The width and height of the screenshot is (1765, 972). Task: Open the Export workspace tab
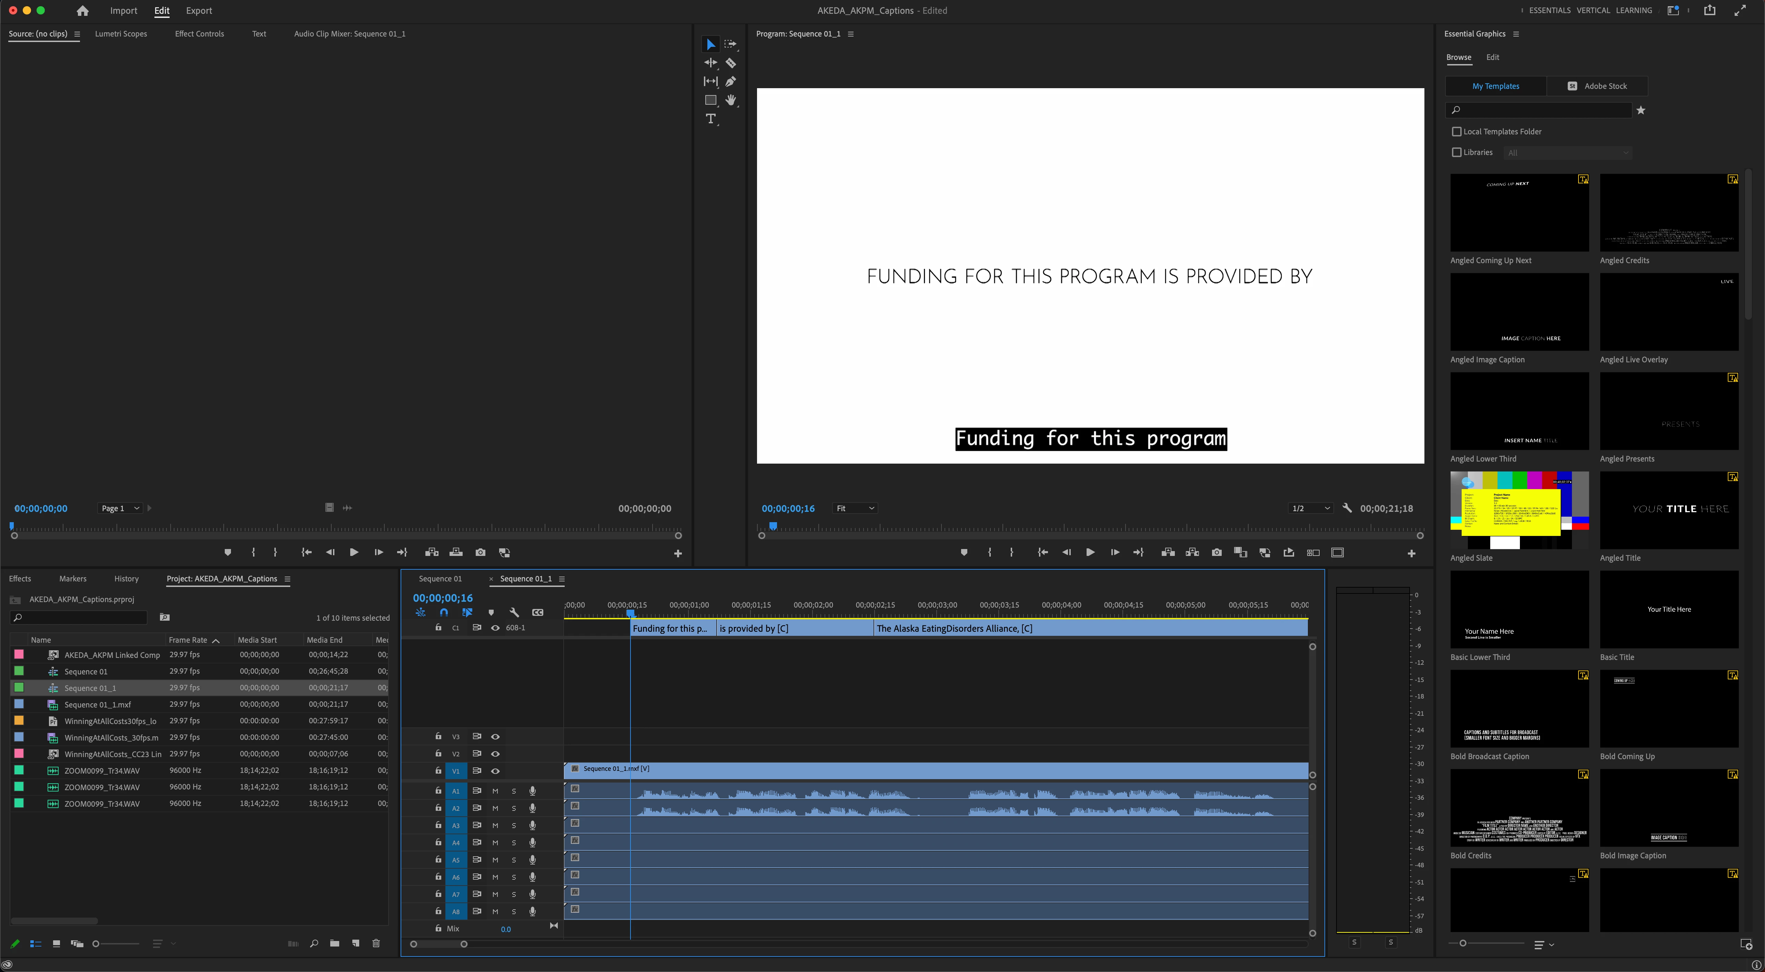[199, 11]
